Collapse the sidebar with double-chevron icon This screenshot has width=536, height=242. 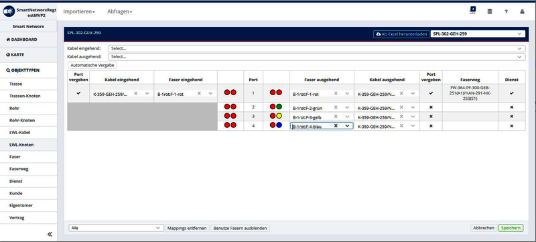point(50,234)
